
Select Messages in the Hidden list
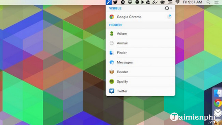click(x=140, y=62)
